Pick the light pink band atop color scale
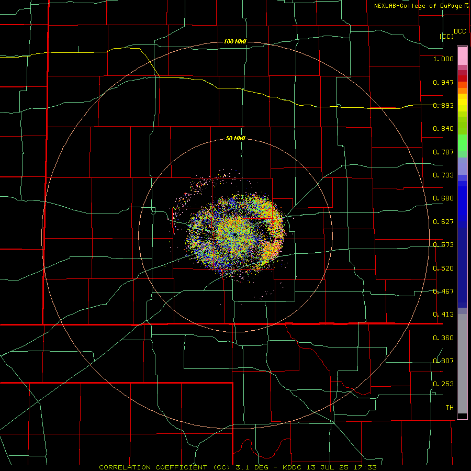The width and height of the screenshot is (471, 471). (462, 56)
